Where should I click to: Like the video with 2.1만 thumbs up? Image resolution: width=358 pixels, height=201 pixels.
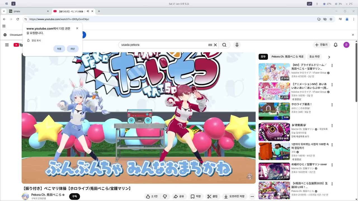(152, 197)
